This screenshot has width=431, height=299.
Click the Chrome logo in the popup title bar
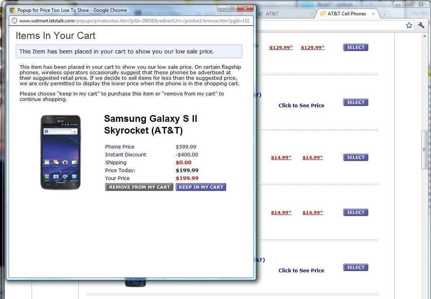(x=12, y=11)
